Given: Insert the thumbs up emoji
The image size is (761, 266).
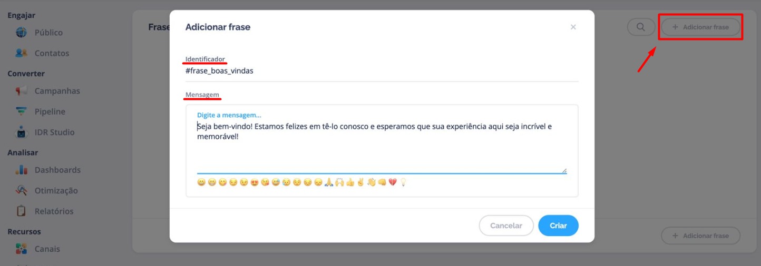Looking at the screenshot, I should point(350,182).
